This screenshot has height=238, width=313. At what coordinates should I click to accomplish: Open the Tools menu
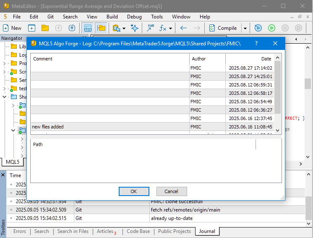point(156,17)
